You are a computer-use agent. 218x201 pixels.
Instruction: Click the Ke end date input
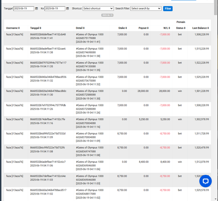[x=55, y=9]
